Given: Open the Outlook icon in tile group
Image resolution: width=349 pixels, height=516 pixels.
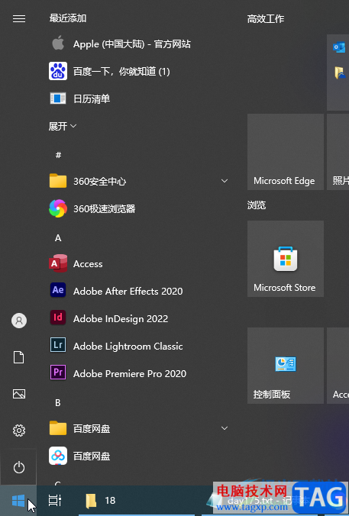Looking at the screenshot, I should click(x=339, y=48).
